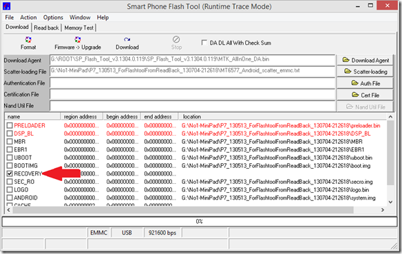
Task: Check the PRELOADER partition checkbox
Action: (10, 125)
